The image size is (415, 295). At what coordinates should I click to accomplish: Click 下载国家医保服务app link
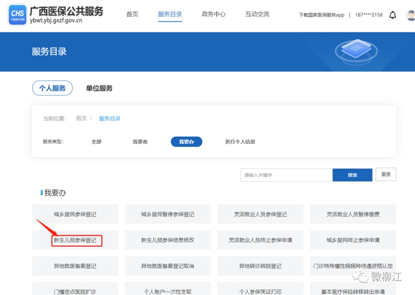[x=322, y=15]
